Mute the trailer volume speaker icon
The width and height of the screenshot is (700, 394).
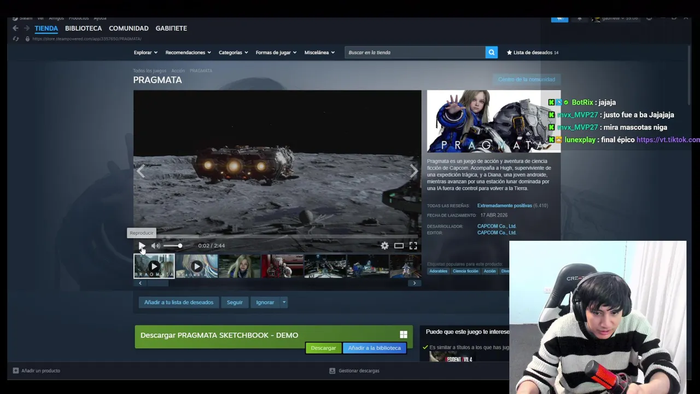pos(155,246)
